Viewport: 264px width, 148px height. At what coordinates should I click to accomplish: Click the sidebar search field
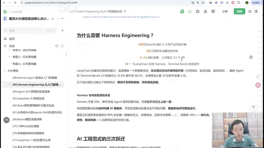(x=30, y=30)
